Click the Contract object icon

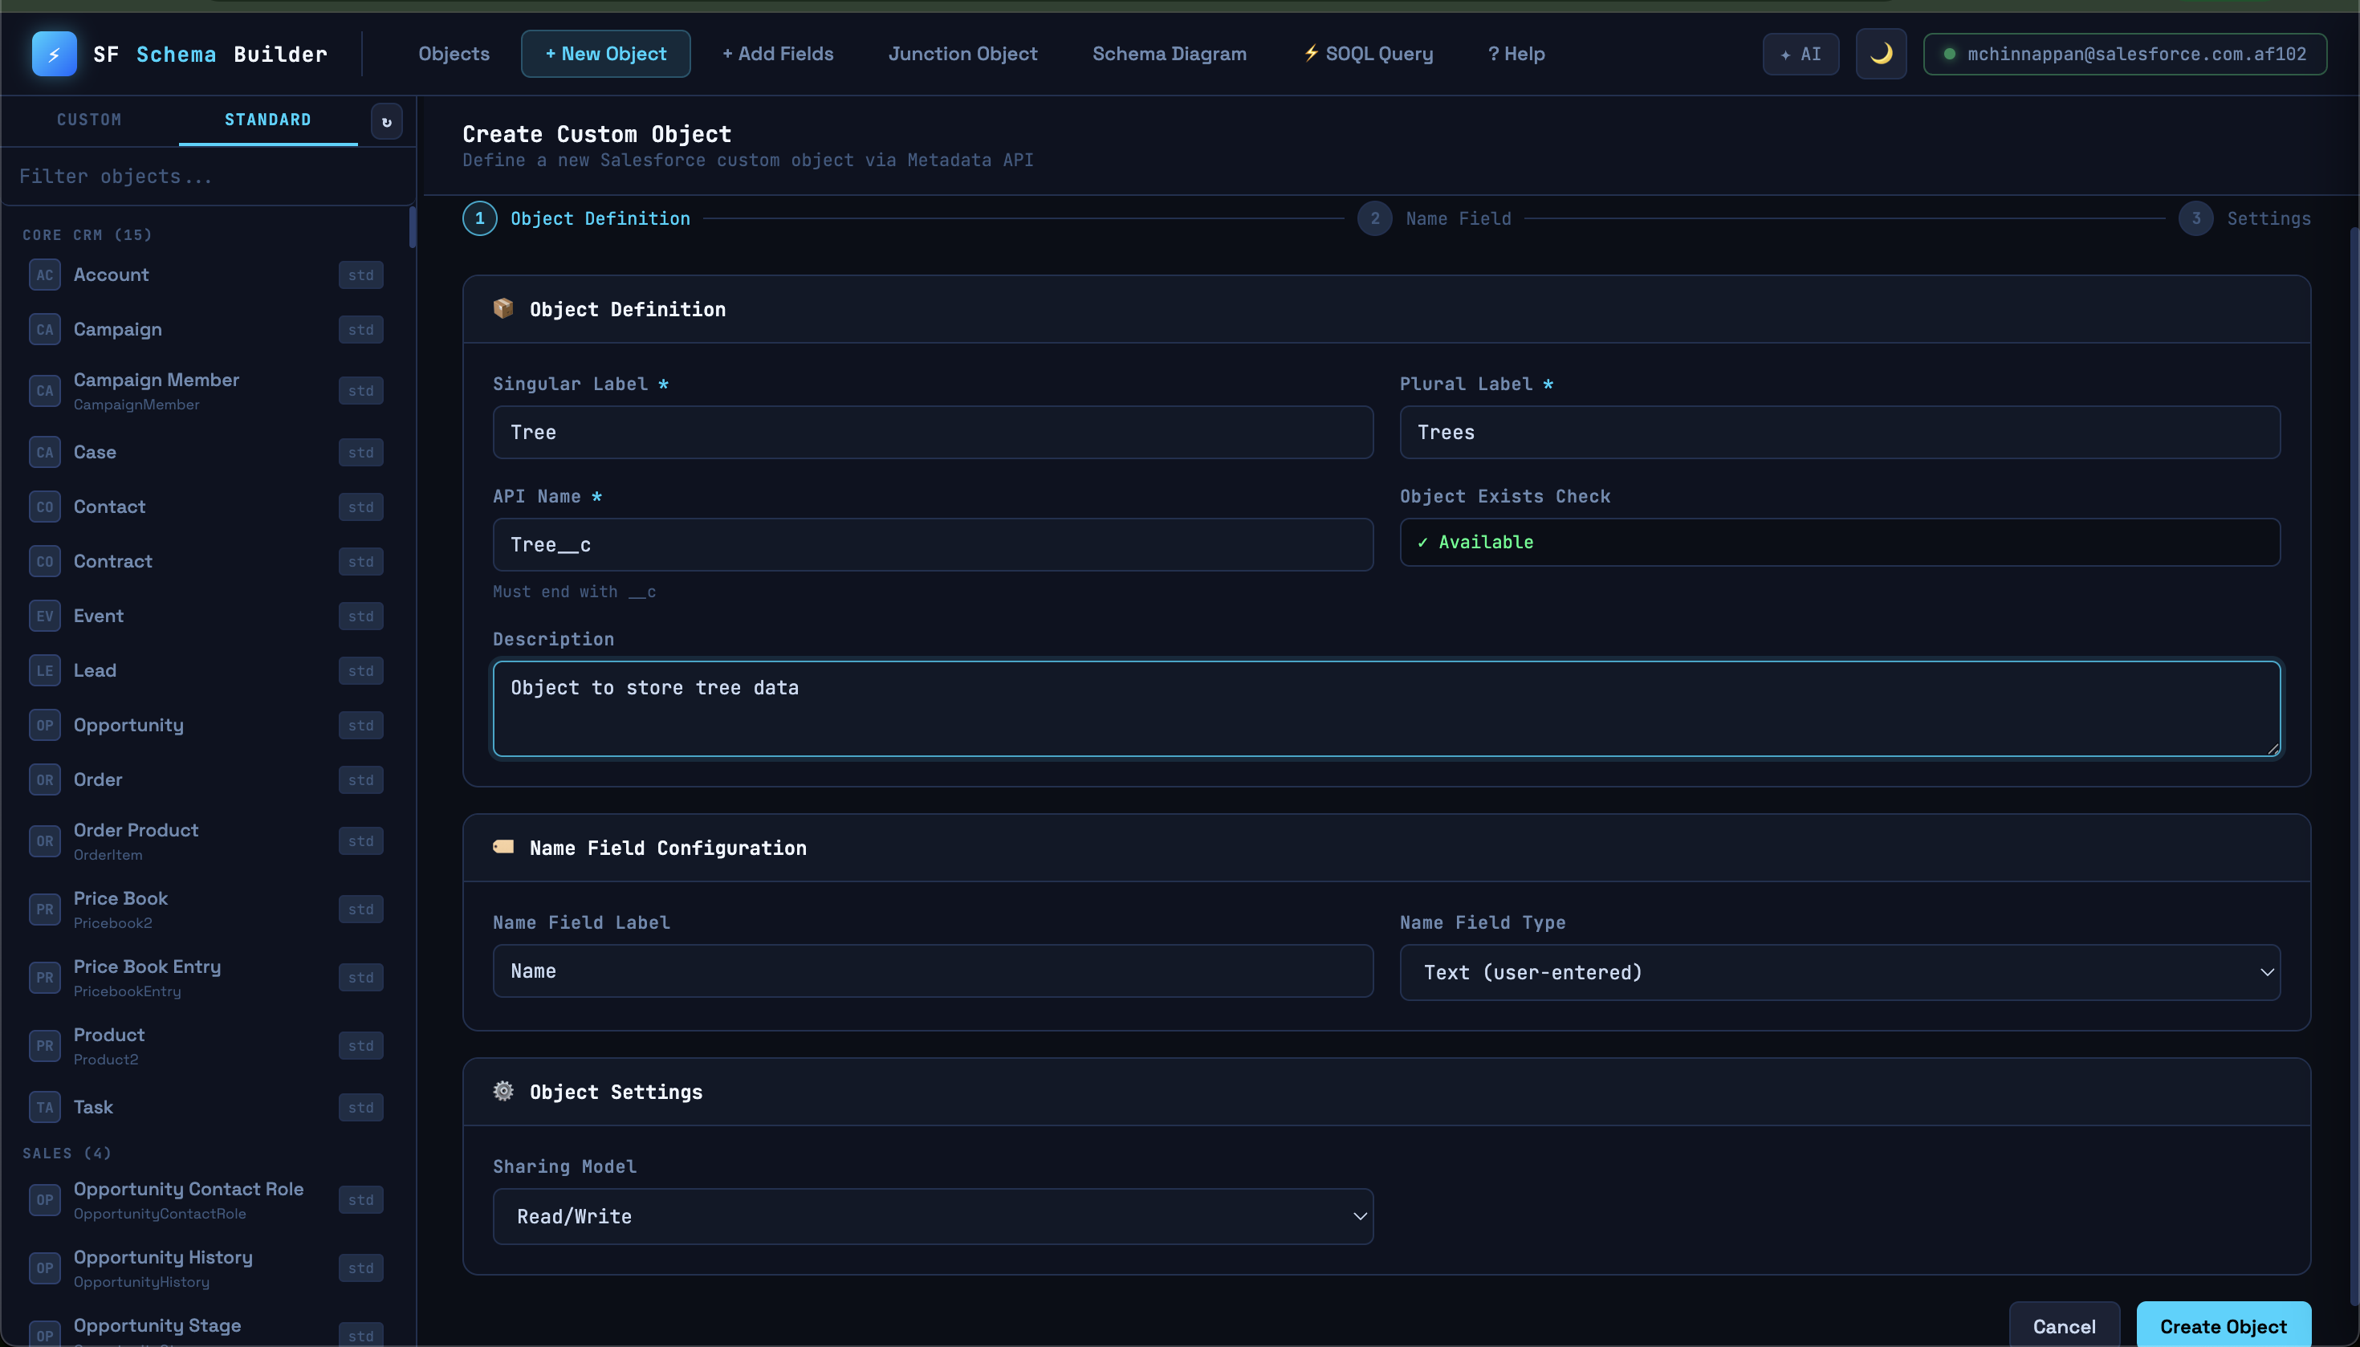coord(44,562)
